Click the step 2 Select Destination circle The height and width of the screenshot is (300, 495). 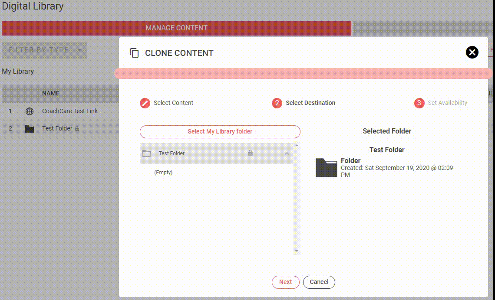pyautogui.click(x=277, y=103)
